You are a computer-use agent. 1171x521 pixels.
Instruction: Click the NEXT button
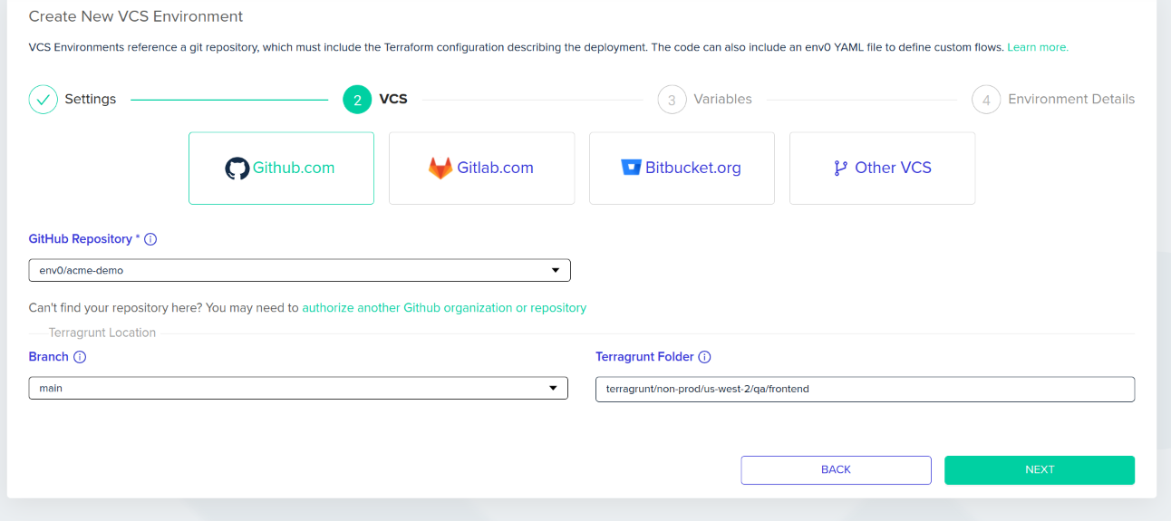click(x=1040, y=470)
